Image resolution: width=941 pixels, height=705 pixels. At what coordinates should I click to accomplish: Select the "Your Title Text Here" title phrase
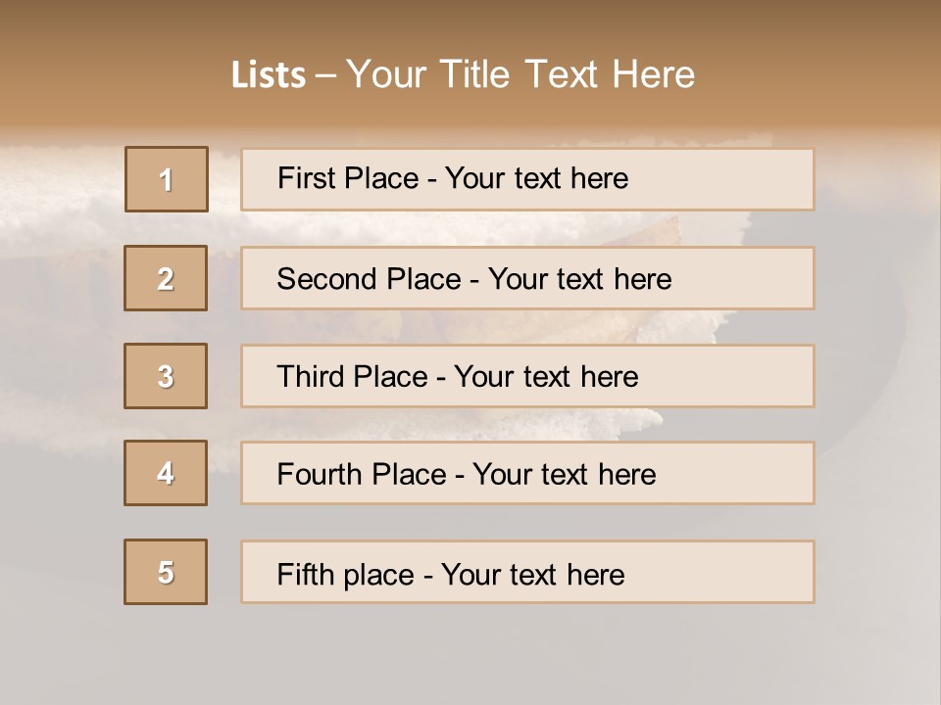[x=520, y=74]
